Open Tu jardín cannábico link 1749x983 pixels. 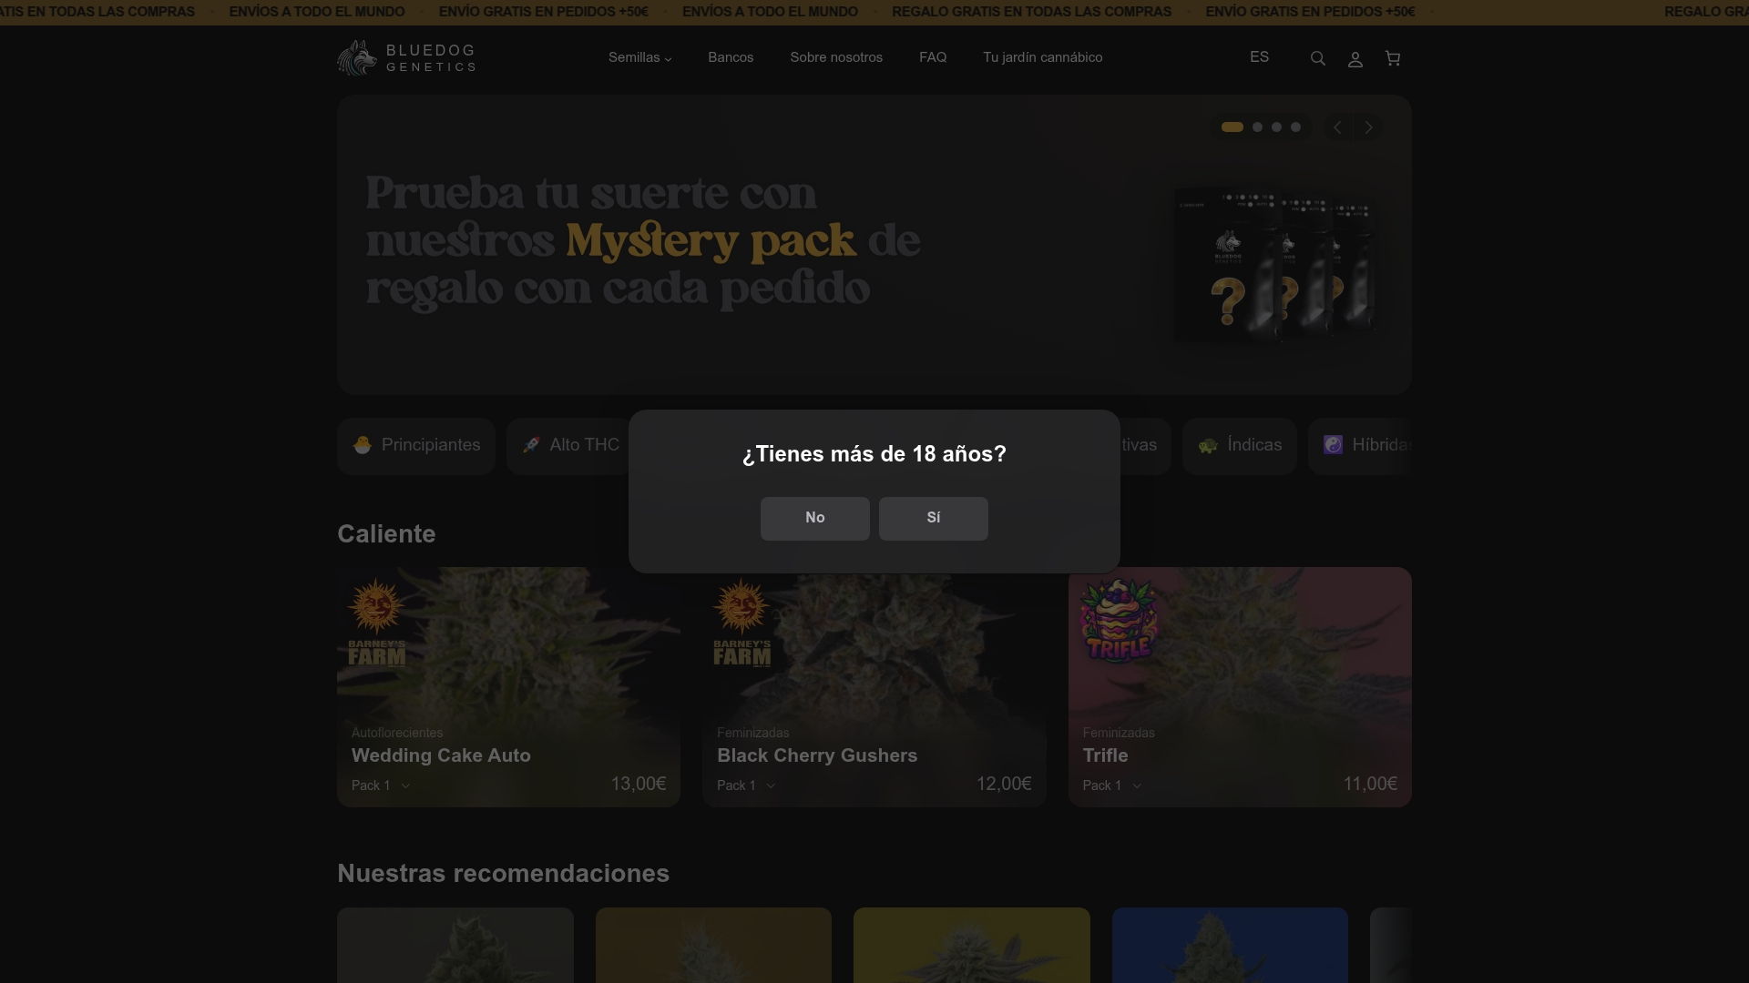[1042, 58]
